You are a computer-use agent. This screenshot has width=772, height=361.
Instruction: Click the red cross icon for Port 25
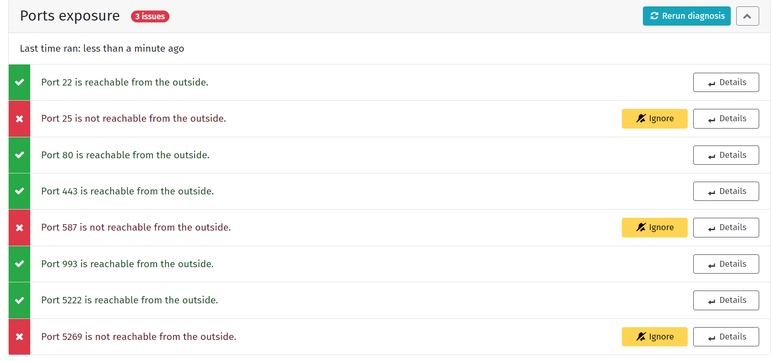point(19,119)
